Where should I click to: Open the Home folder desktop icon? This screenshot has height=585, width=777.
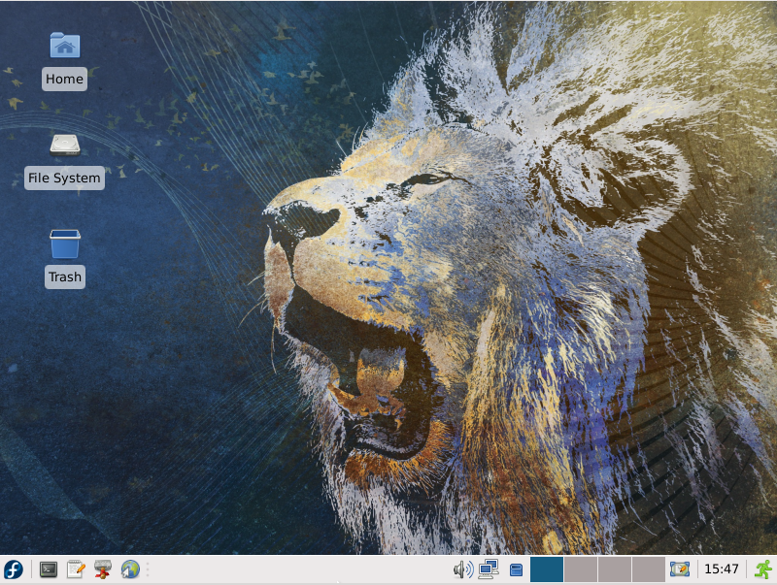click(65, 45)
